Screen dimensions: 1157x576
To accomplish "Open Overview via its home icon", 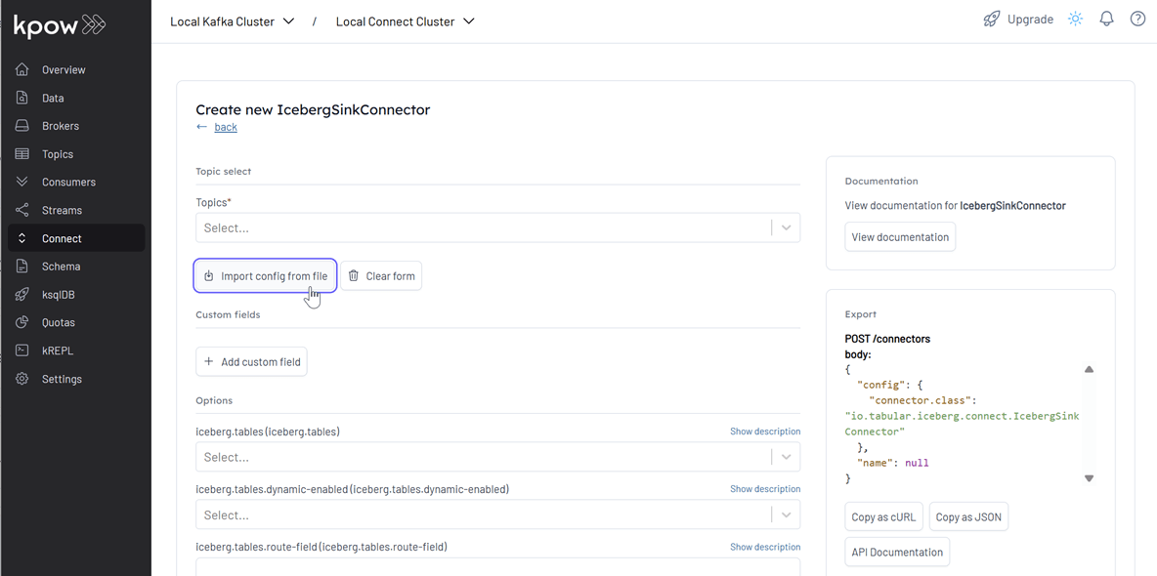I will click(22, 70).
